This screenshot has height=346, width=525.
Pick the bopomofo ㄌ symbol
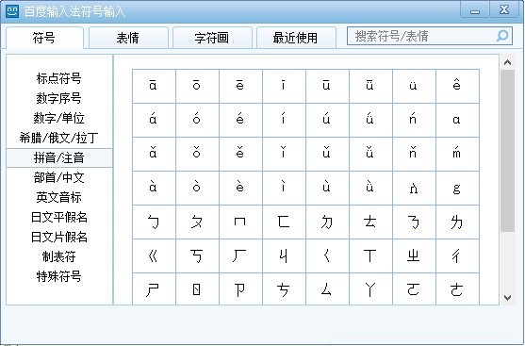click(458, 222)
